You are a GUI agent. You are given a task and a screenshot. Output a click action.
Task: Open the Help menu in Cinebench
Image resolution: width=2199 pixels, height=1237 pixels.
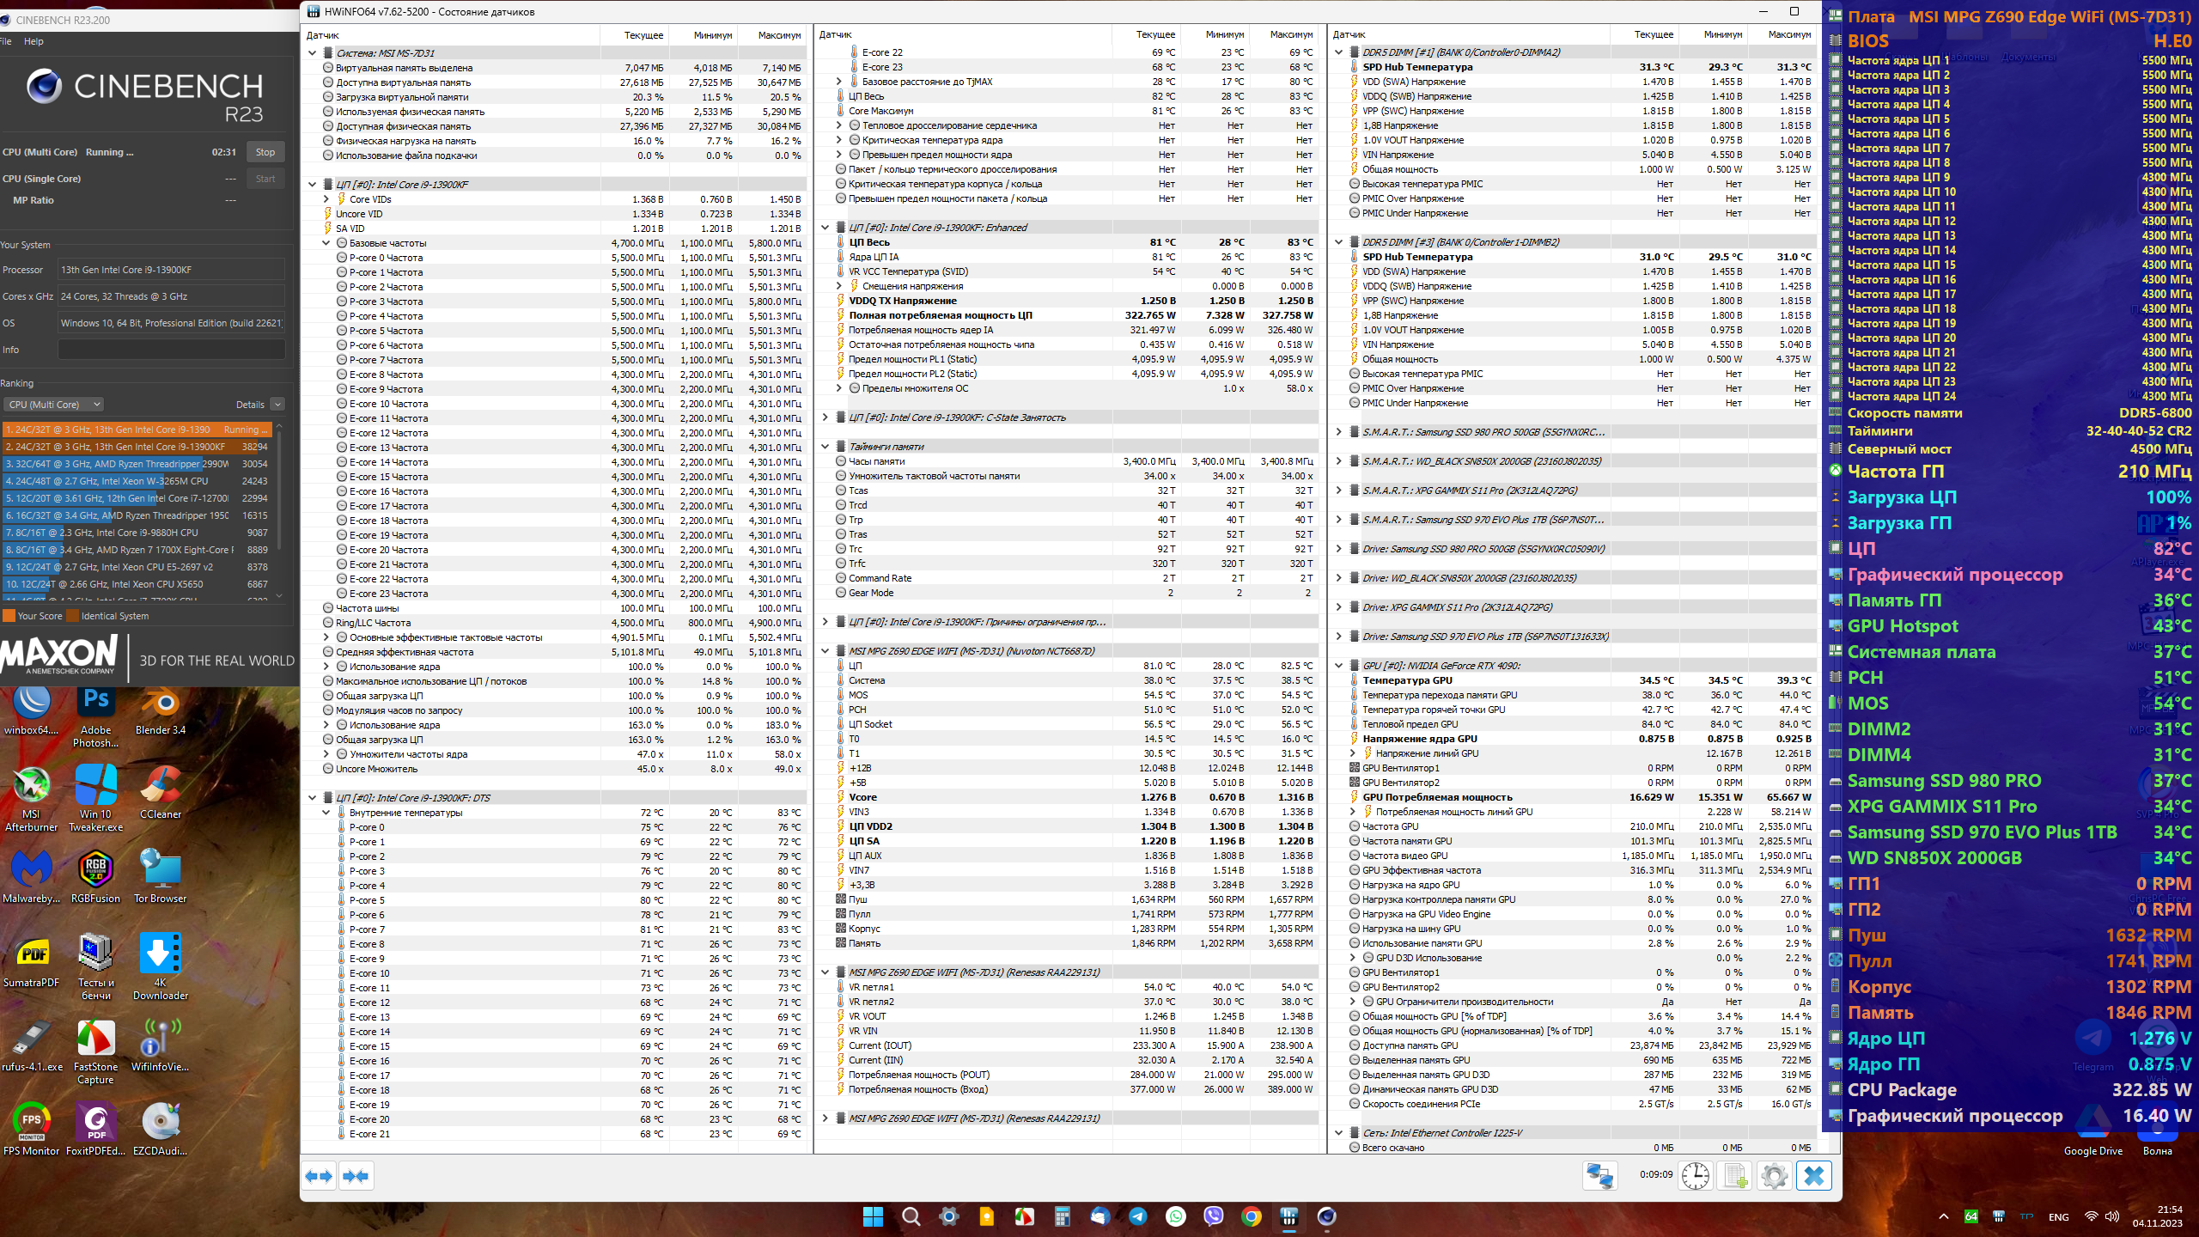click(x=34, y=41)
